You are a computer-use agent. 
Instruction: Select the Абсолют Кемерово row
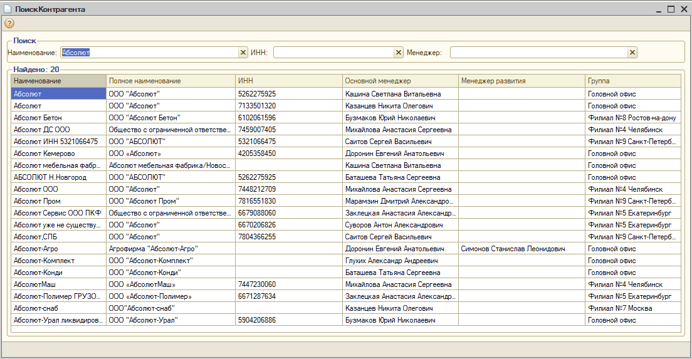(346, 153)
